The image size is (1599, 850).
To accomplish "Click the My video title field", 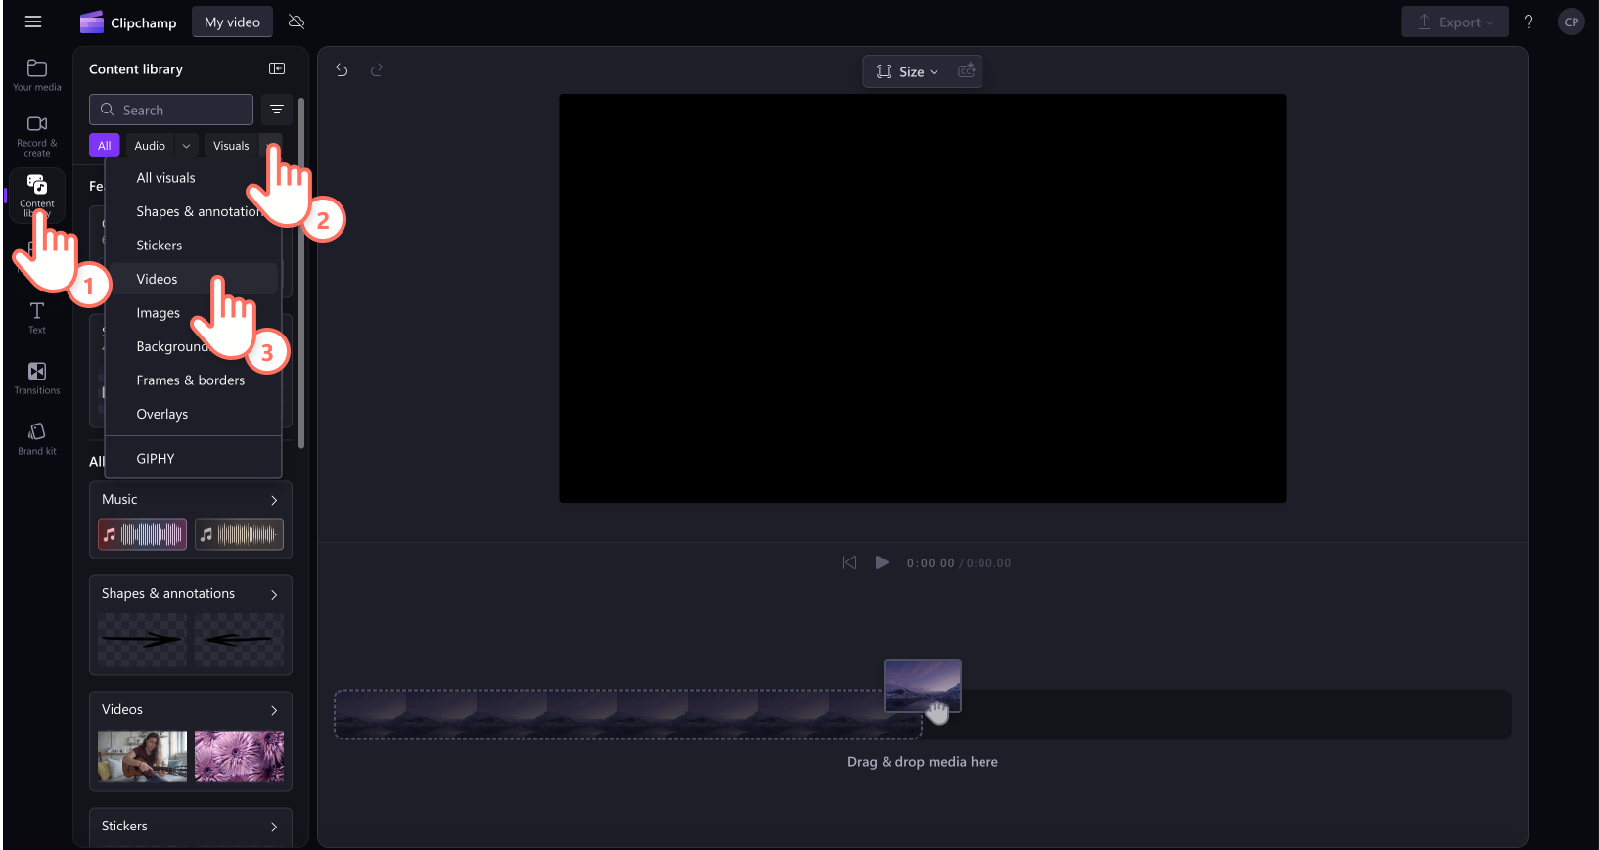I will coord(232,22).
